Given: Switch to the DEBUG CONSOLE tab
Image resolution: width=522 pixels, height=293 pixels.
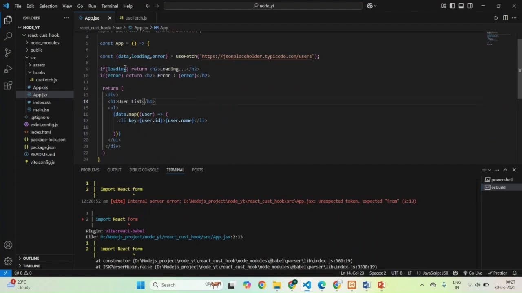Looking at the screenshot, I should point(144,170).
